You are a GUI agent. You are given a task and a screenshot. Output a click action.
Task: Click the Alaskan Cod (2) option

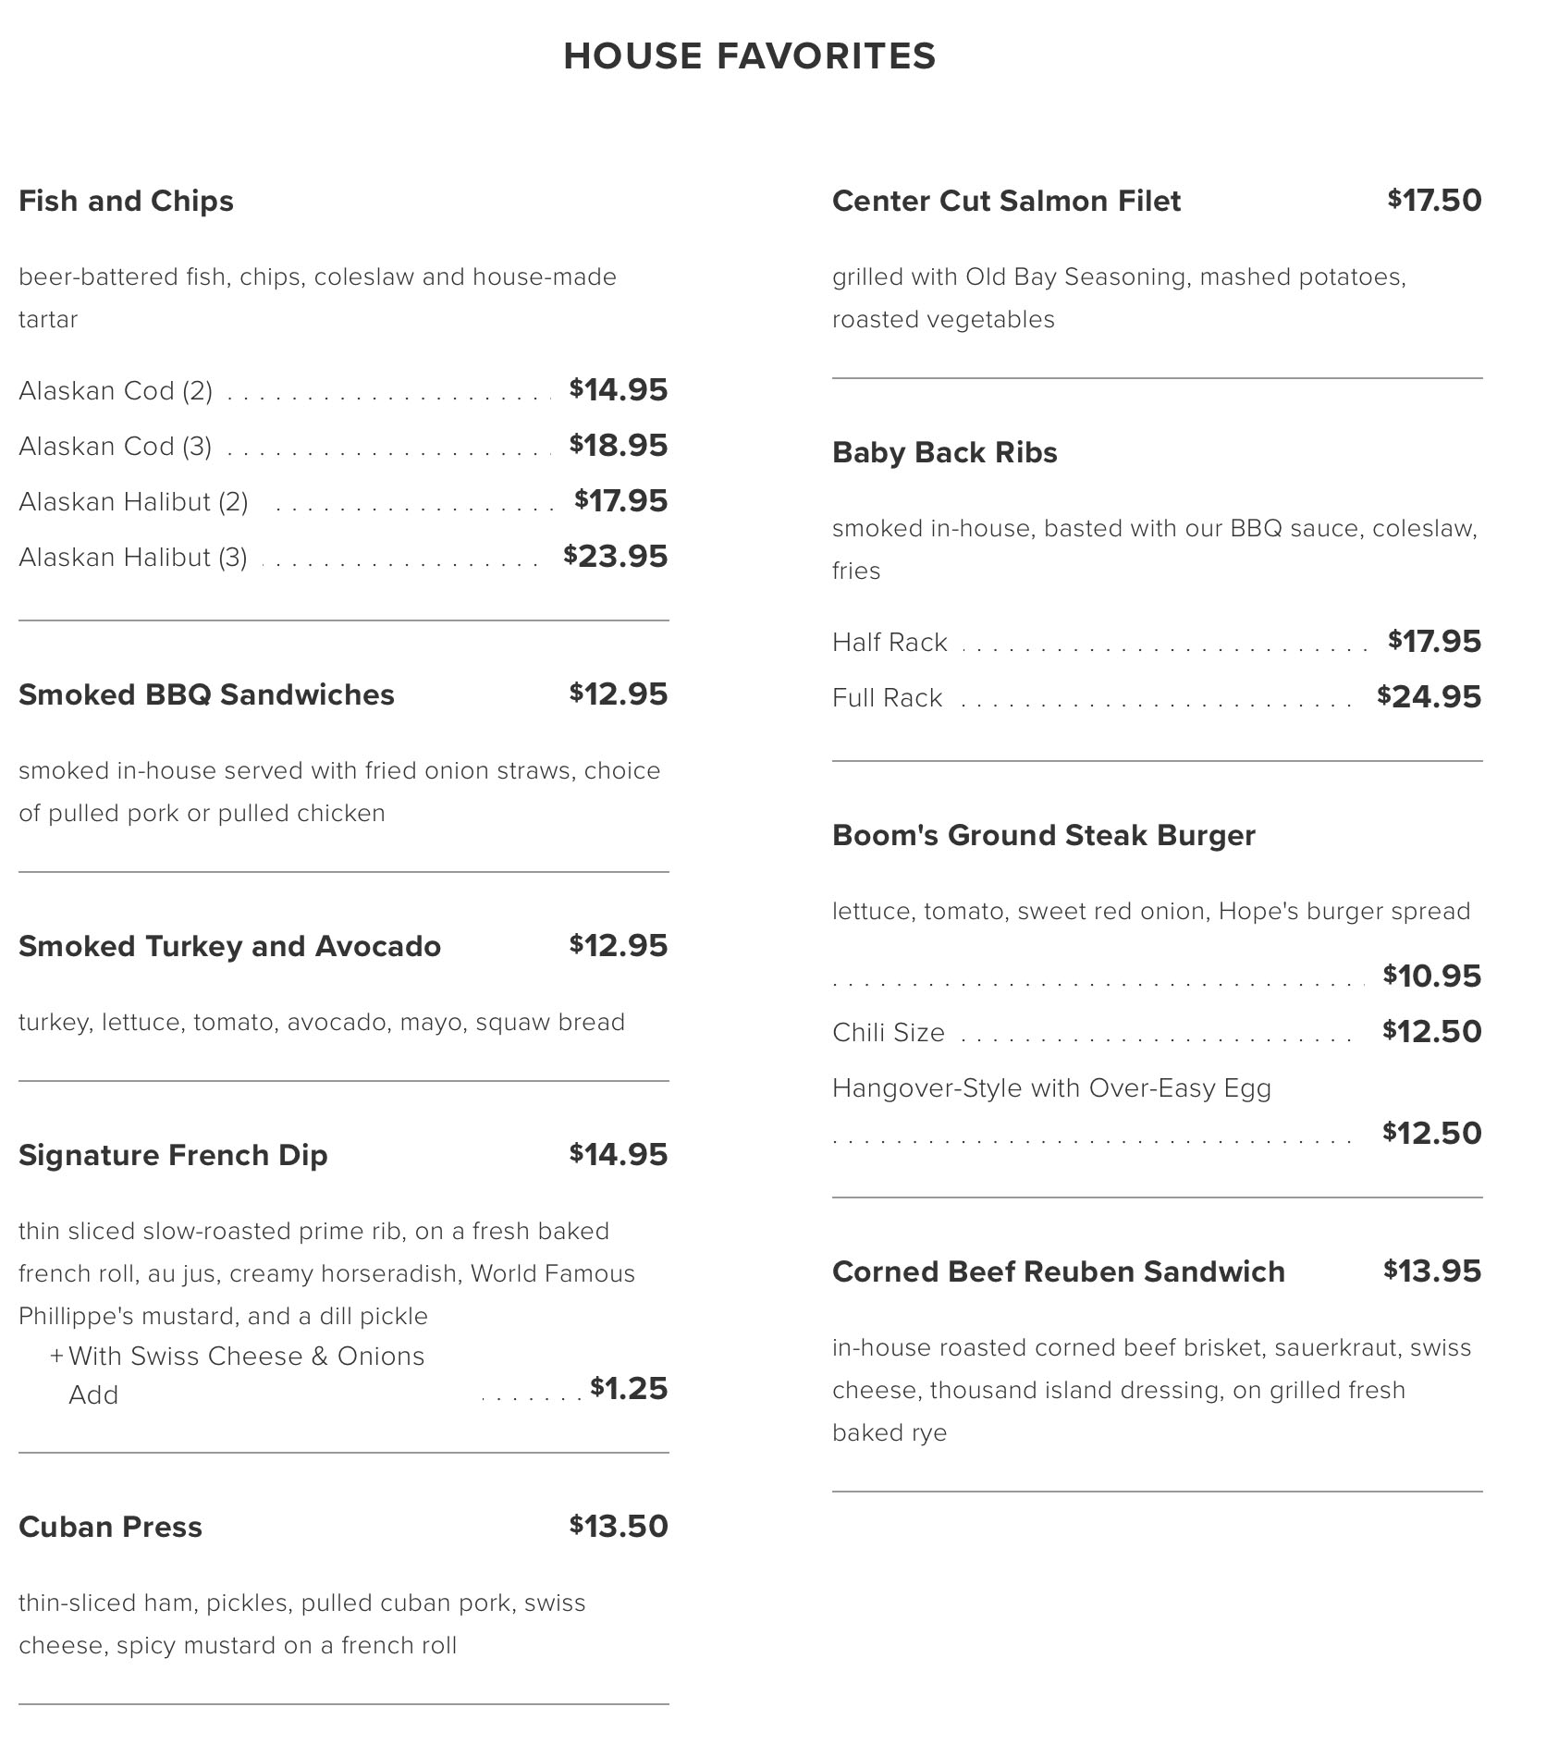[116, 391]
